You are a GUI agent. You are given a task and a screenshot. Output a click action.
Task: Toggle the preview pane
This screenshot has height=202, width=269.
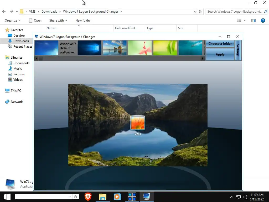click(254, 21)
